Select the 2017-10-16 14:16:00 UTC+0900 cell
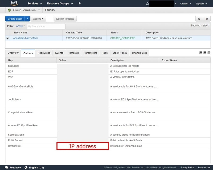This screenshot has height=170, width=213. 84,38
